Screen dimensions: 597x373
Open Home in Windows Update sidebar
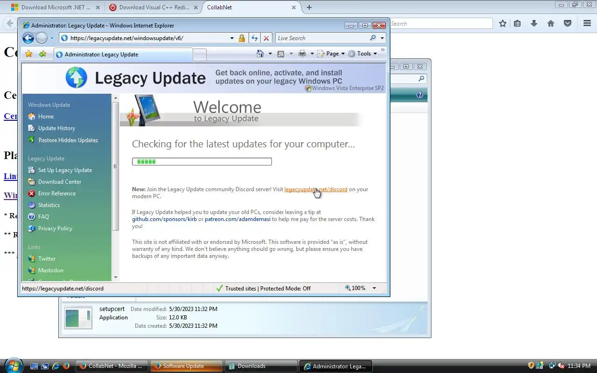(x=46, y=117)
